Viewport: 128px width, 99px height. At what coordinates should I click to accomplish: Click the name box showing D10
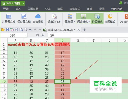pos(13,35)
